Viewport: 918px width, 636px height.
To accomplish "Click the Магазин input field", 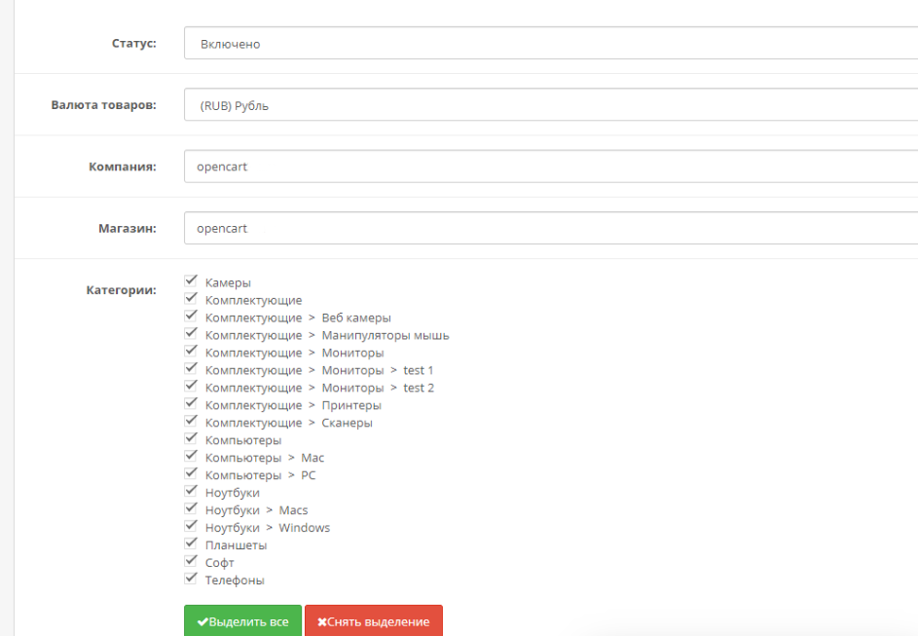I will click(x=550, y=228).
